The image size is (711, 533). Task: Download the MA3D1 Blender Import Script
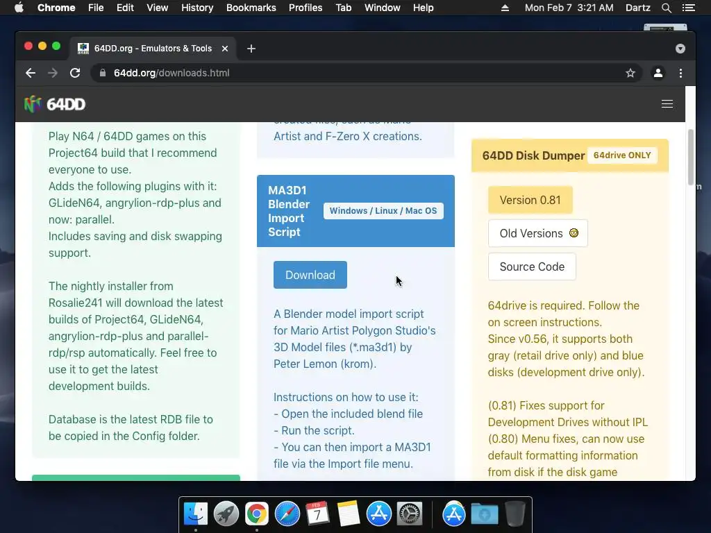click(x=310, y=275)
